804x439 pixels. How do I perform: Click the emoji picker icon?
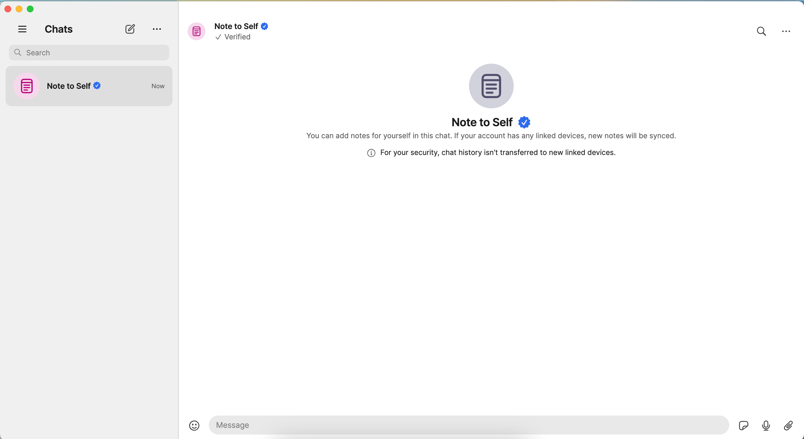coord(195,425)
